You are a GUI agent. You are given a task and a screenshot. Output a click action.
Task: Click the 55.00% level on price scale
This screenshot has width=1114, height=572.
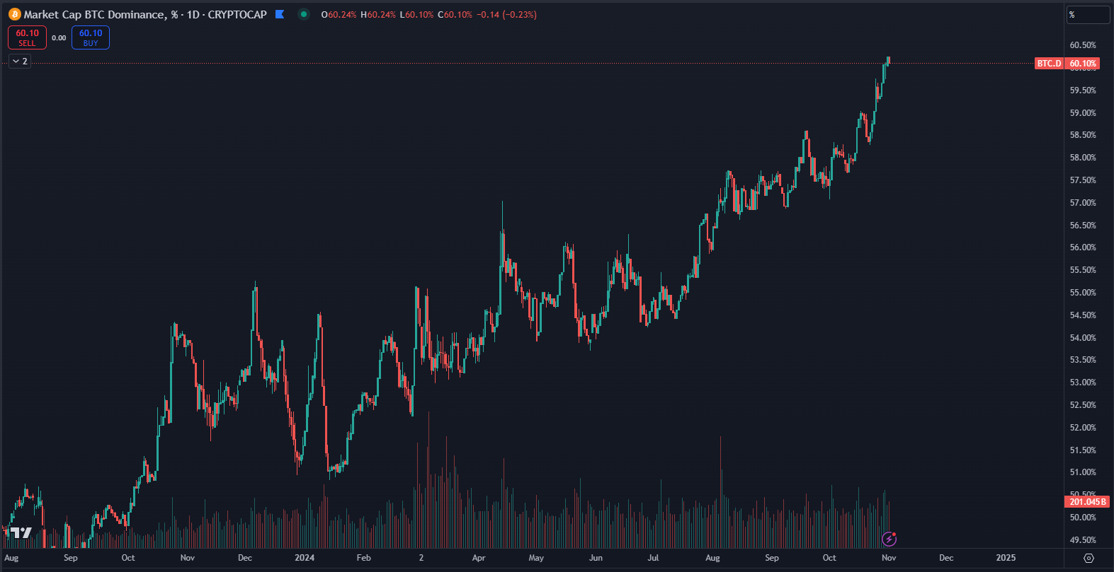[1083, 293]
